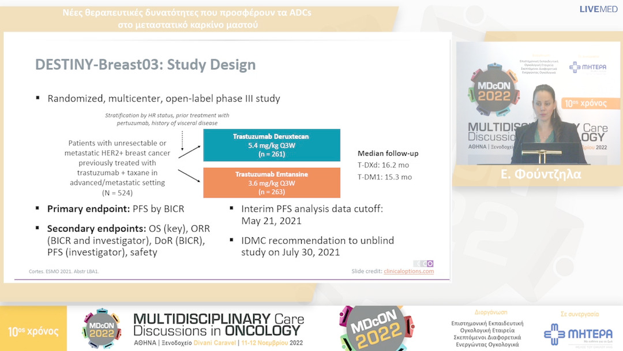Open the clinicaloptions.com slide credit link
The height and width of the screenshot is (351, 623).
(408, 271)
